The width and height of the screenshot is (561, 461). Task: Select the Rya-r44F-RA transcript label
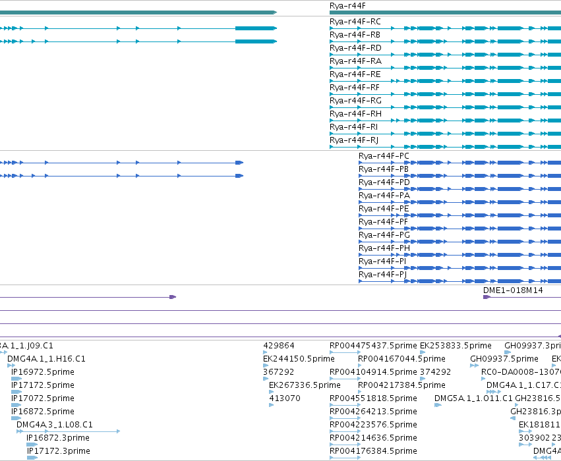coord(355,61)
